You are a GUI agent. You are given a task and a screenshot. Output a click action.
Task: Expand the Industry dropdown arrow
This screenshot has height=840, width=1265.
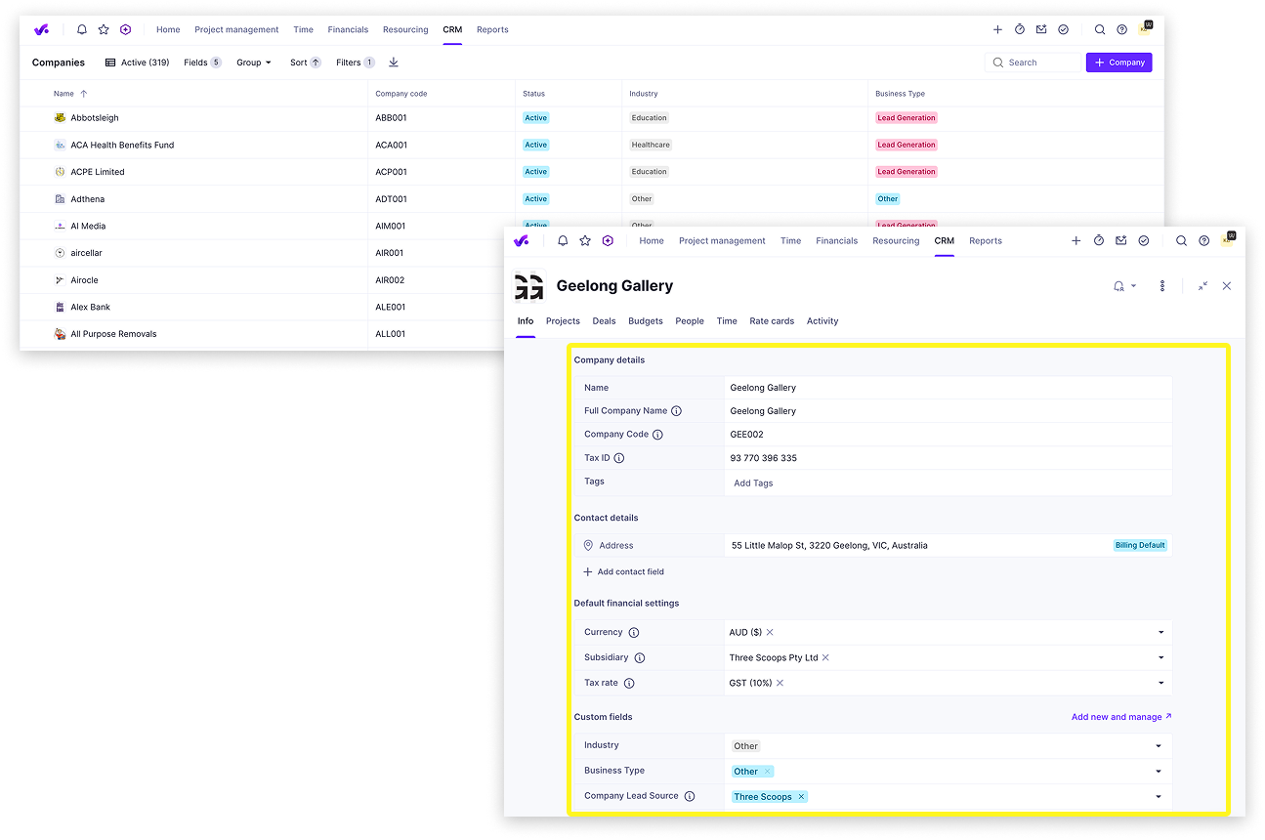[x=1159, y=745]
